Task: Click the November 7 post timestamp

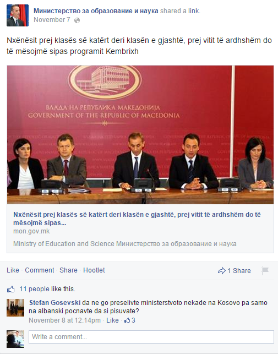Action: pyautogui.click(x=52, y=20)
